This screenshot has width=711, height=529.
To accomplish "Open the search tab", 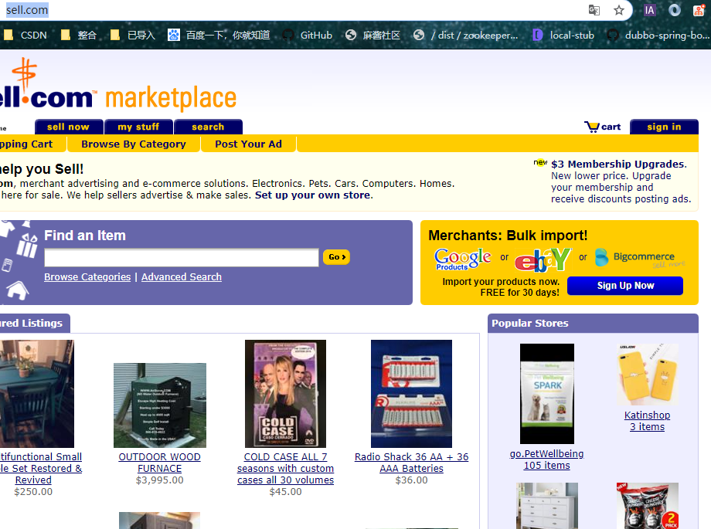I will 208,127.
